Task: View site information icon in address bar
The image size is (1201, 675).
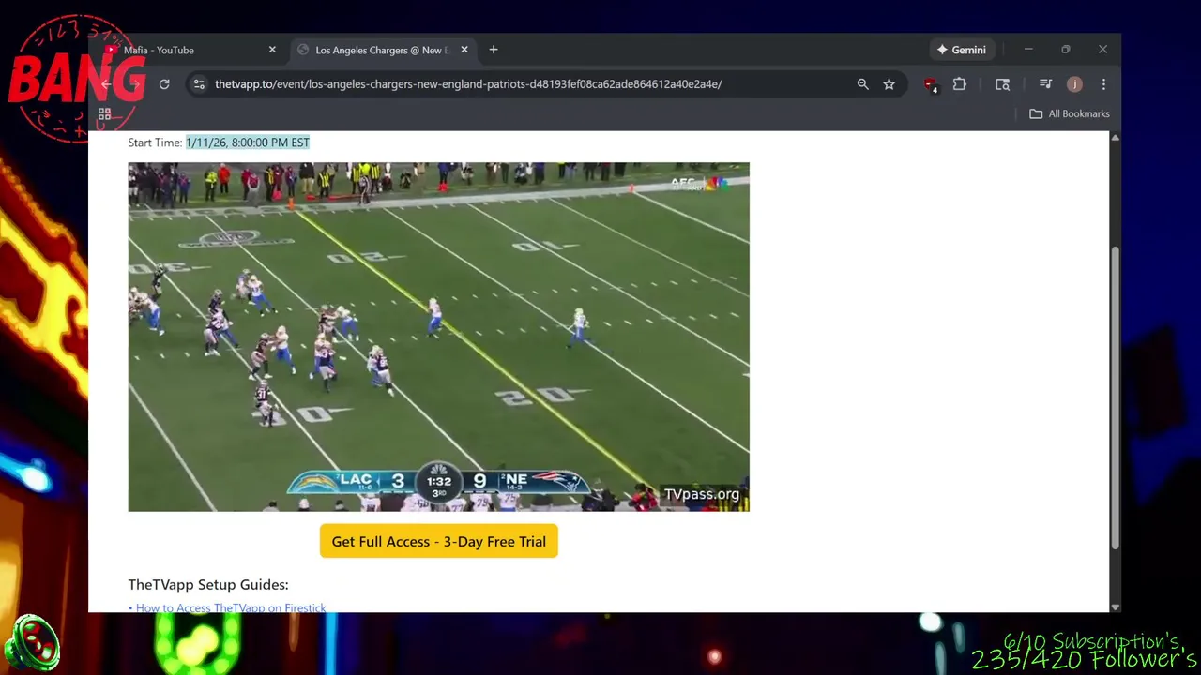Action: [x=199, y=84]
